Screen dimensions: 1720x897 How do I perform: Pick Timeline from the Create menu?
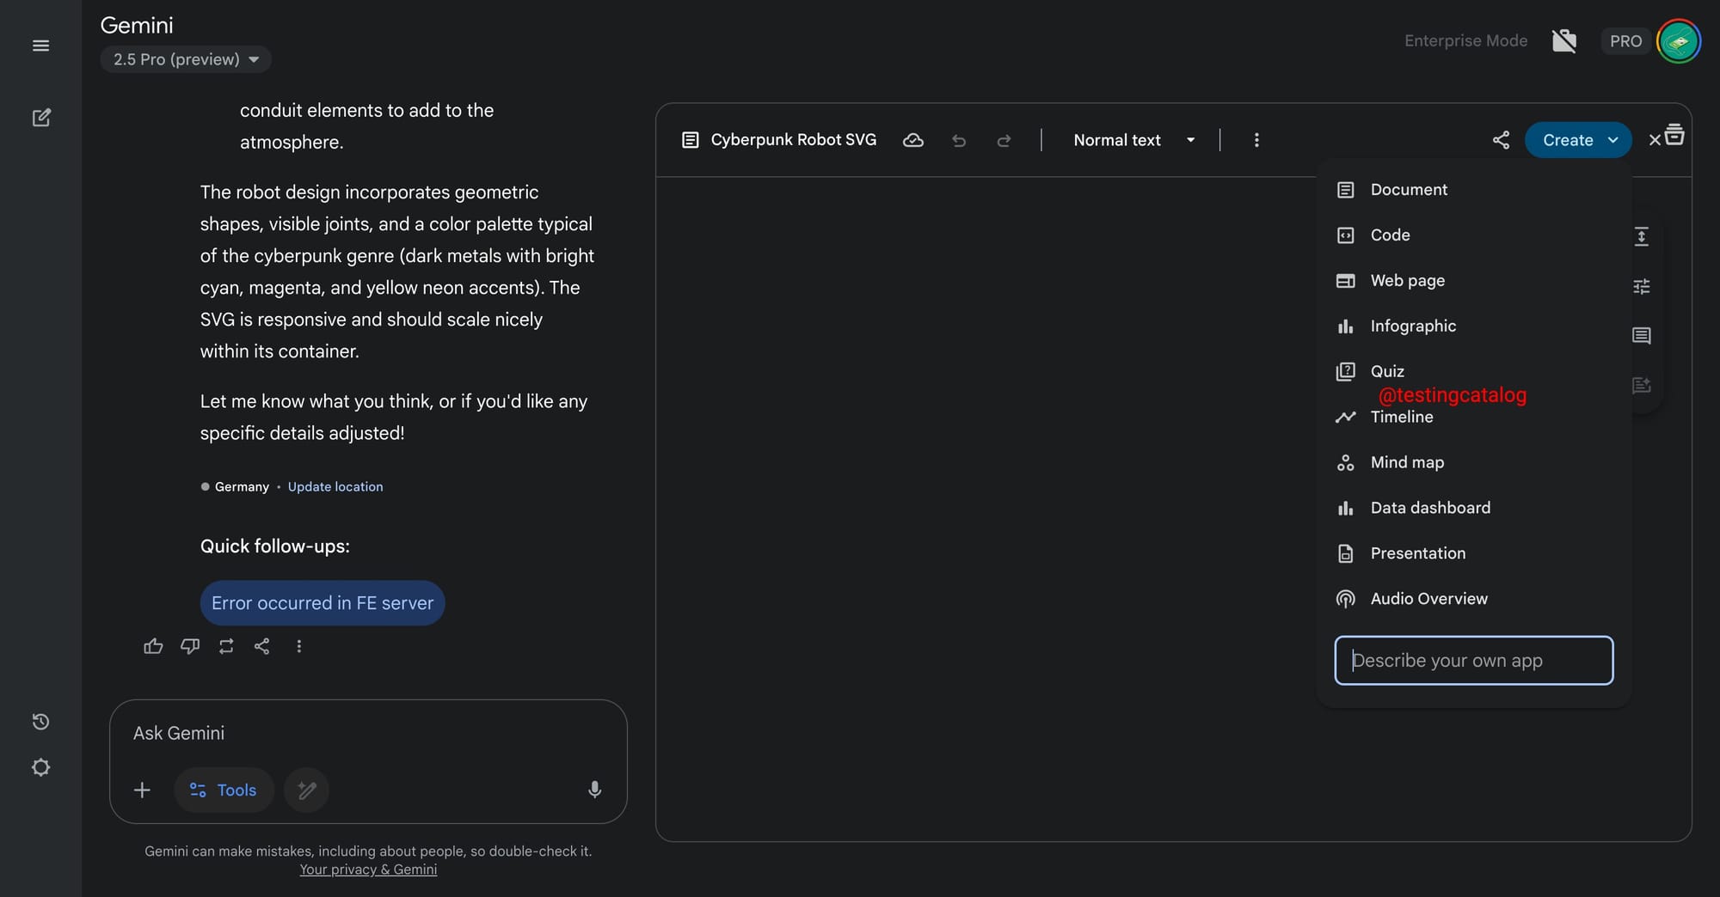point(1473,417)
